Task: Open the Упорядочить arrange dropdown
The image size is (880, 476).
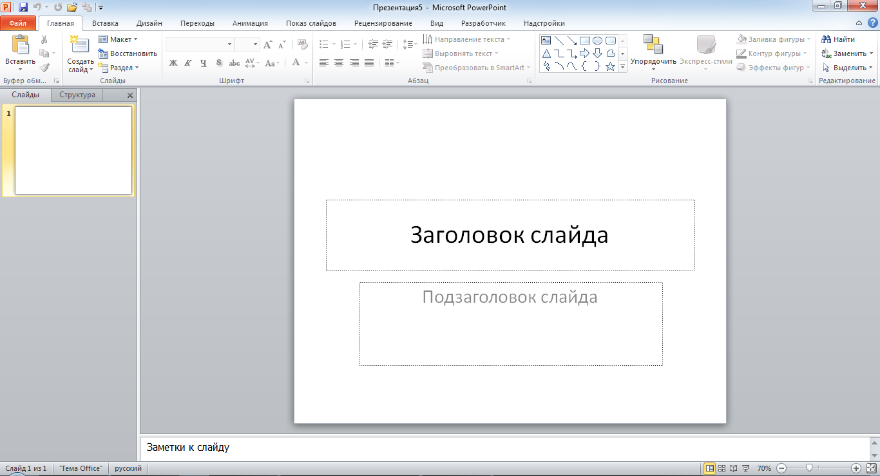Action: 653,53
